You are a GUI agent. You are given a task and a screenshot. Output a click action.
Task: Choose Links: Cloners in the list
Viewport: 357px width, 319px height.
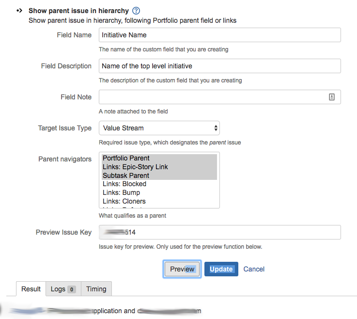pyautogui.click(x=124, y=201)
